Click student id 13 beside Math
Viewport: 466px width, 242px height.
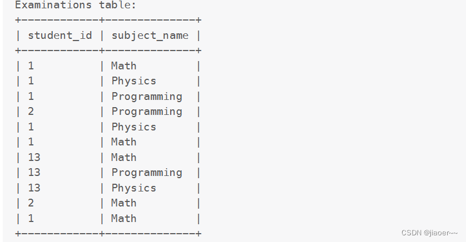pos(34,158)
